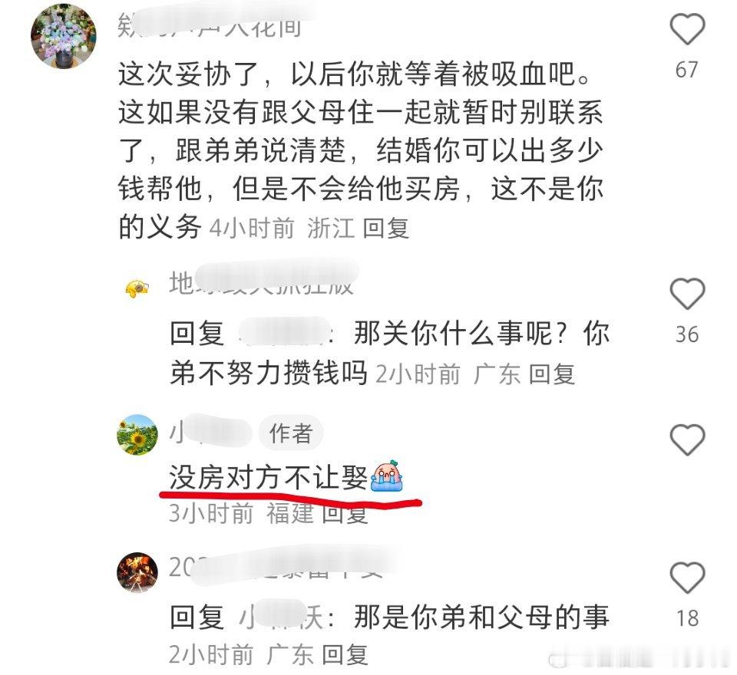Open the yellow chick avatar profile
This screenshot has width=737, height=675.
pos(137,288)
